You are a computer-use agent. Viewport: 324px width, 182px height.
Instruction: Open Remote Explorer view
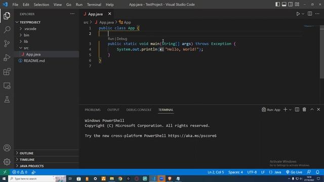(7, 85)
